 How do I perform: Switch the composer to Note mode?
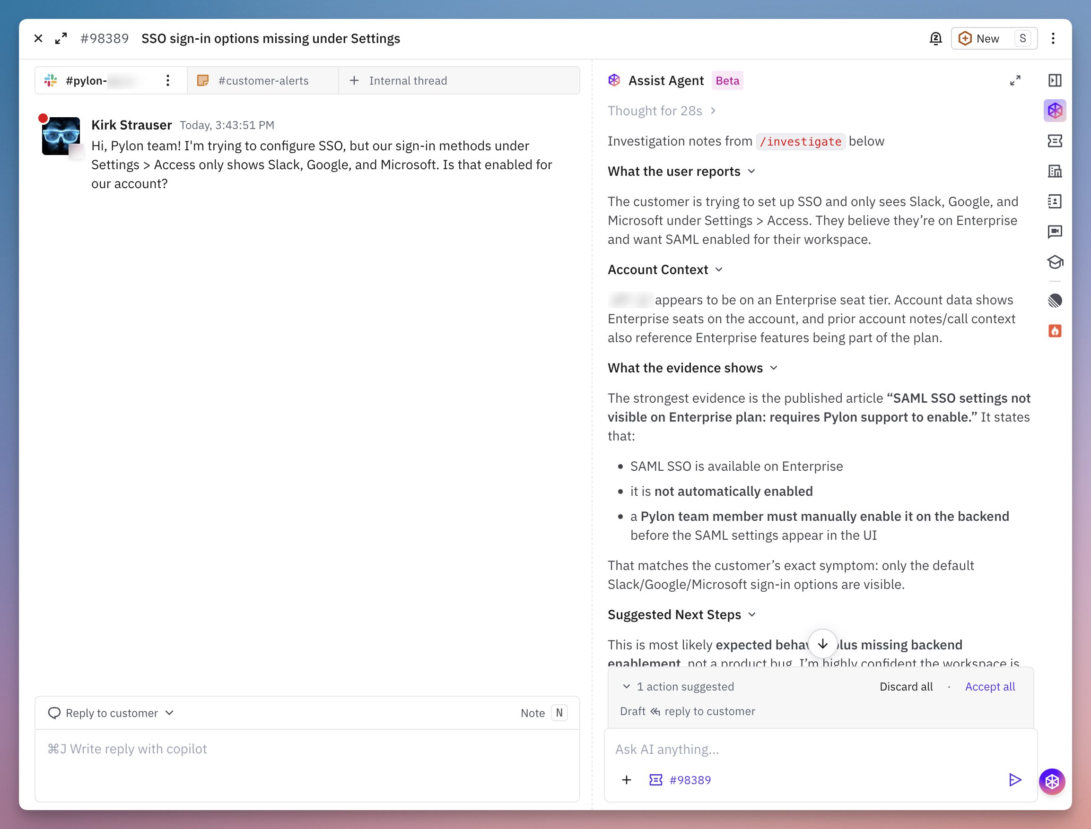[x=543, y=713]
